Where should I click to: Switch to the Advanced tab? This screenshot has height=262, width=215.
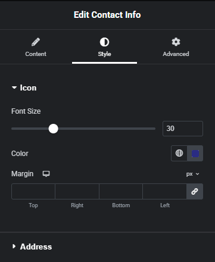pos(176,47)
